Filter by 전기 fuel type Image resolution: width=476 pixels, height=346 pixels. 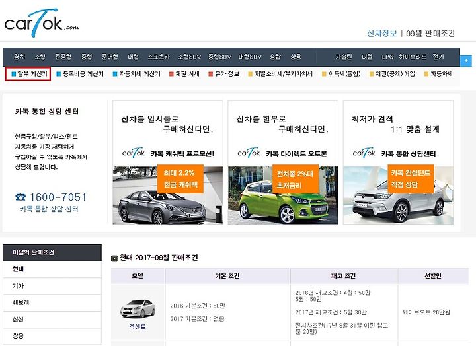(x=438, y=57)
